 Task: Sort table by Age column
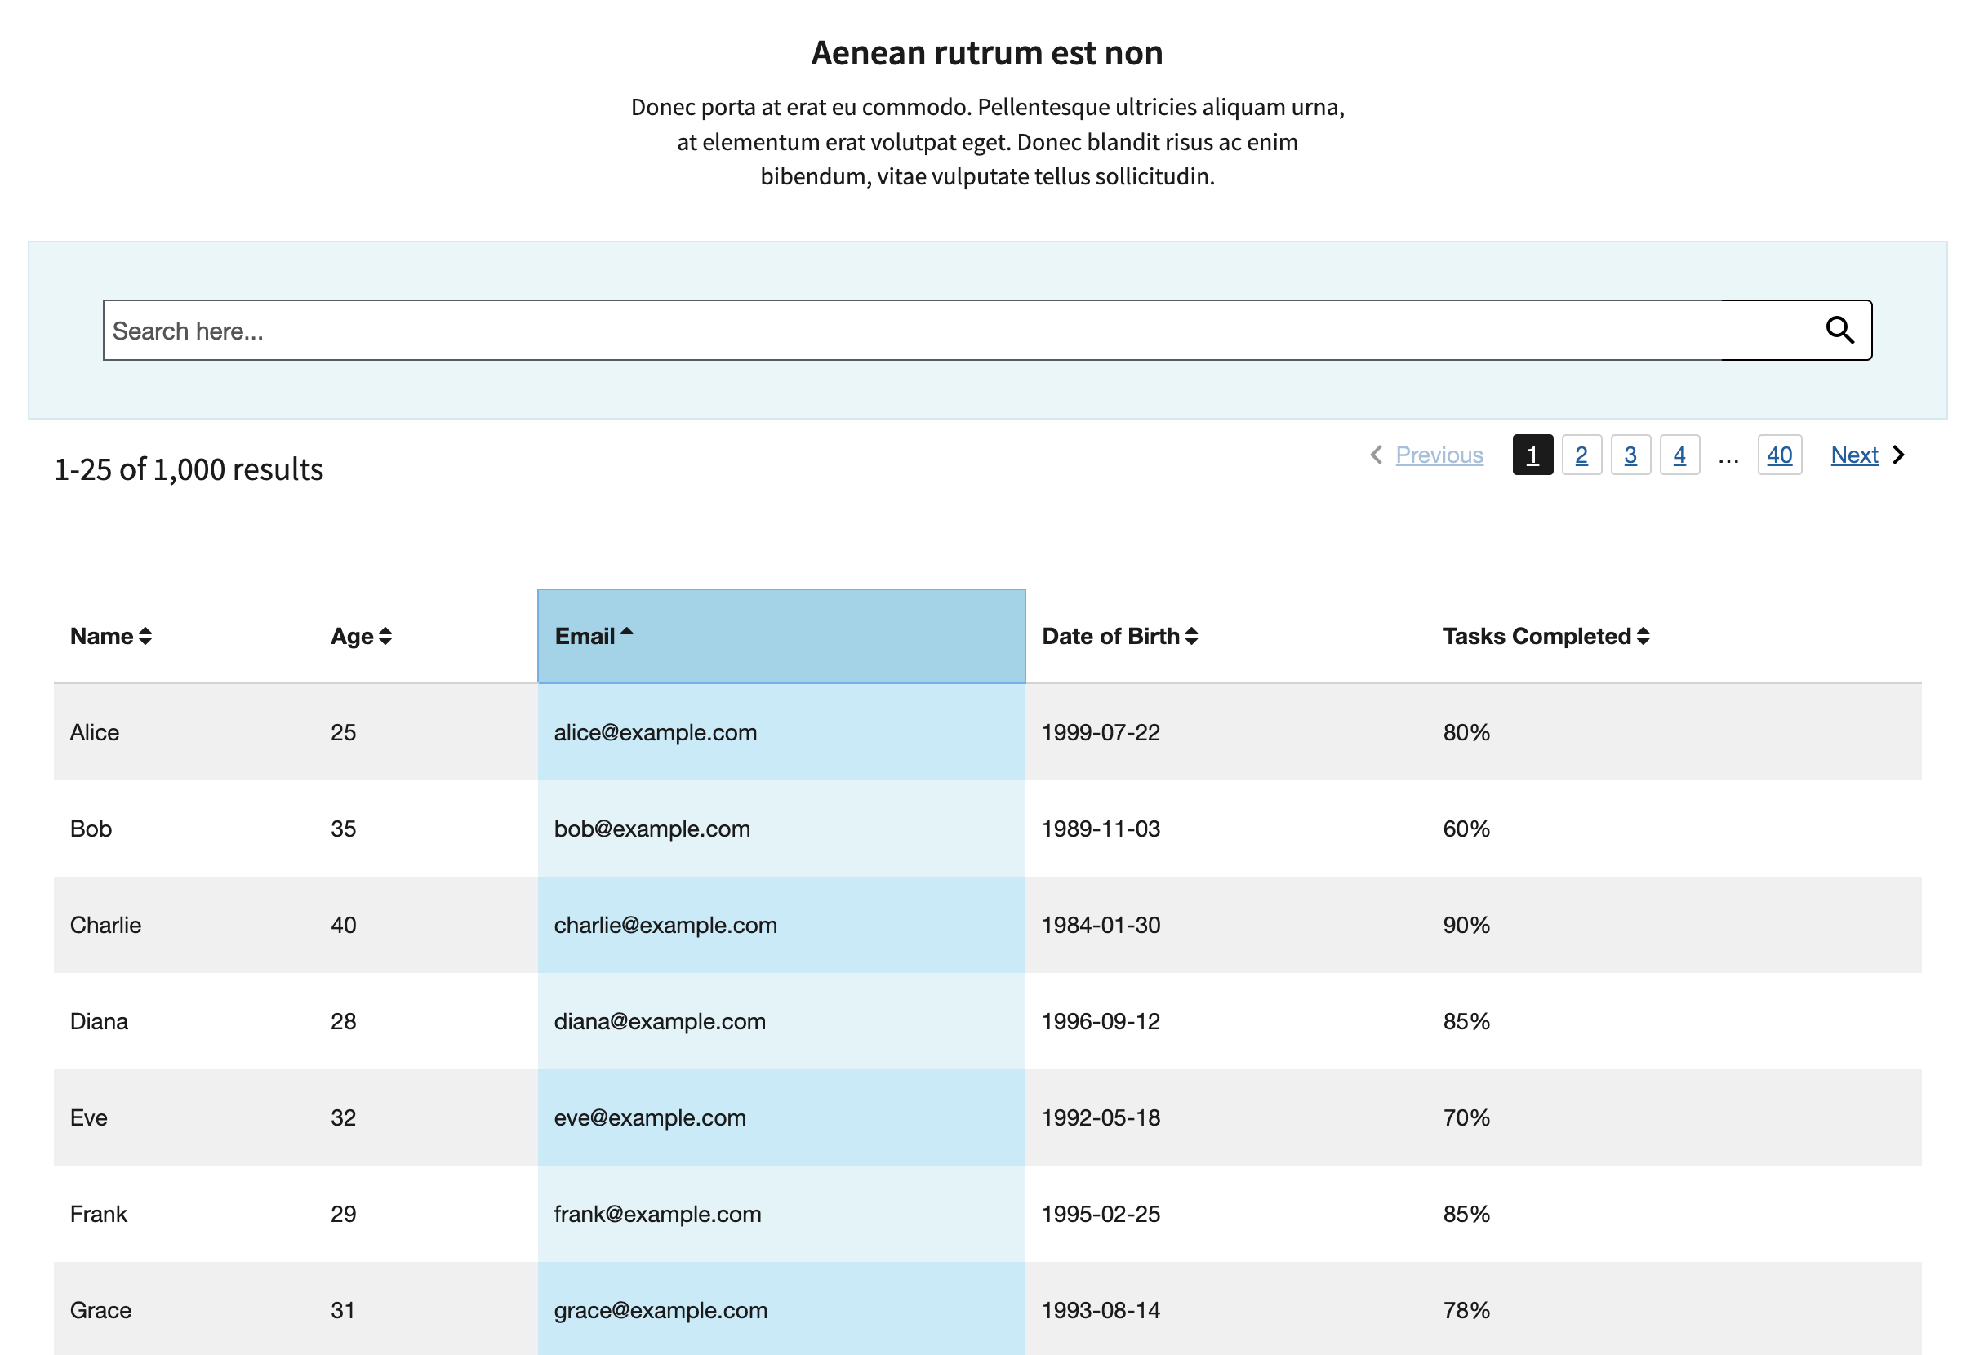(361, 636)
